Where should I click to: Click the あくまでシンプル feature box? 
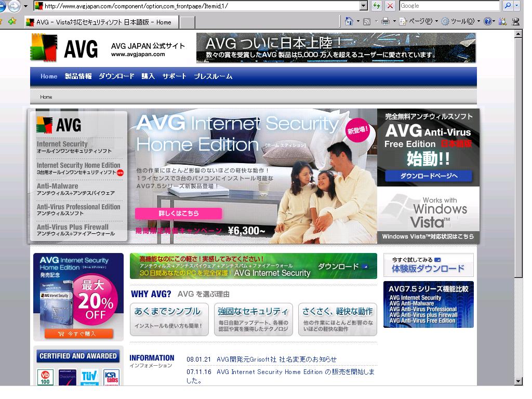pos(169,320)
